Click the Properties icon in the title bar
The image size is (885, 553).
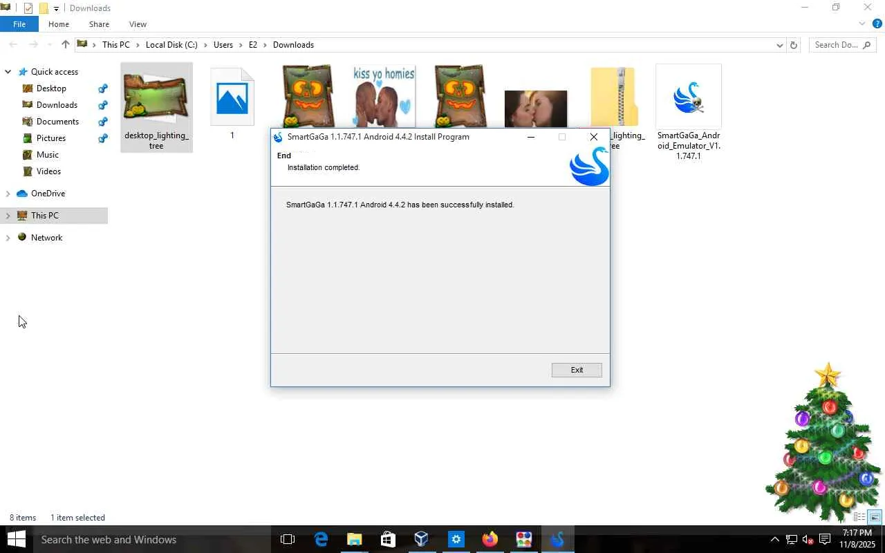pyautogui.click(x=28, y=8)
